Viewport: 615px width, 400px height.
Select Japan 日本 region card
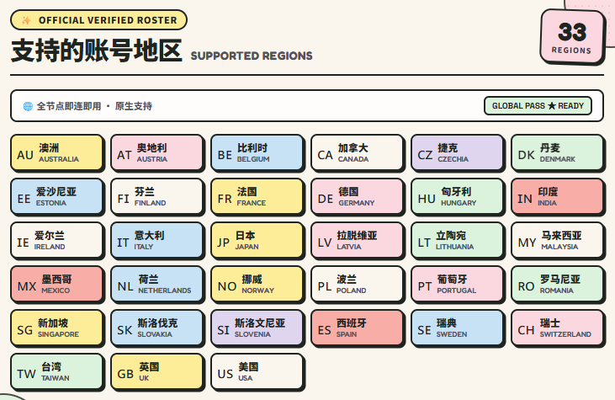(x=257, y=240)
